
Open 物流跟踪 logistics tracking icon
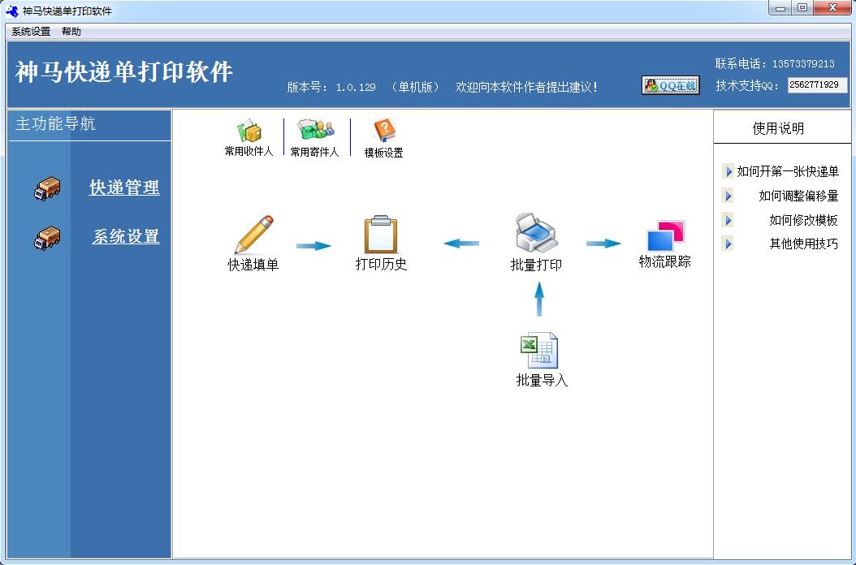(x=665, y=236)
